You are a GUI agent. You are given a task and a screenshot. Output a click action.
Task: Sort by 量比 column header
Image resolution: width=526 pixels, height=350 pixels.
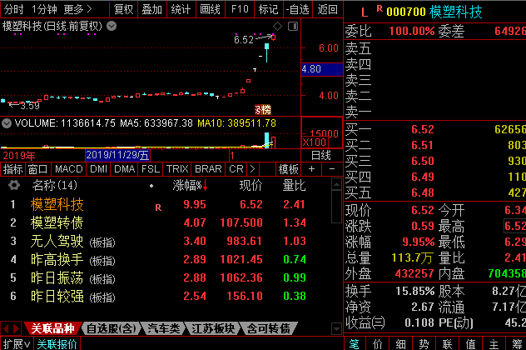(294, 185)
